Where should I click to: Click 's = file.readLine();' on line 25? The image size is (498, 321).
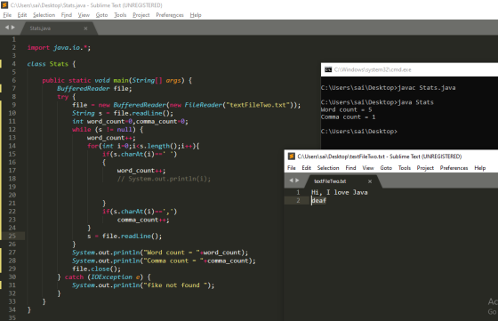coord(124,236)
